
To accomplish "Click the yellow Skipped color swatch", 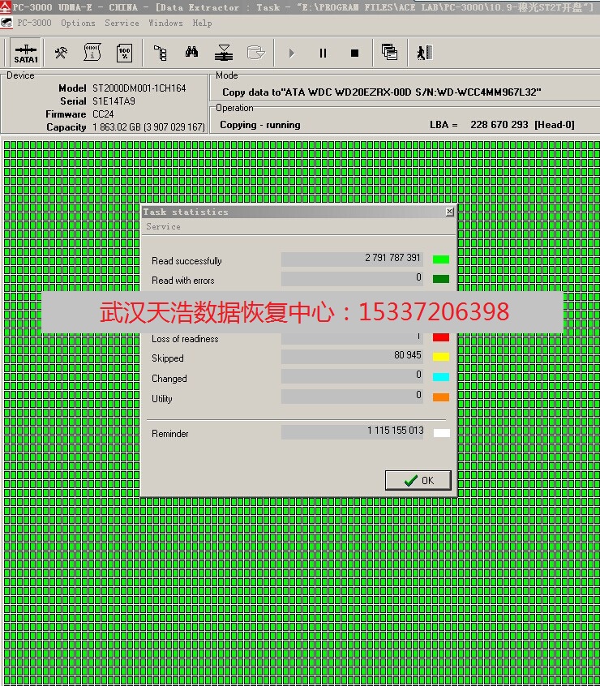I will point(440,358).
